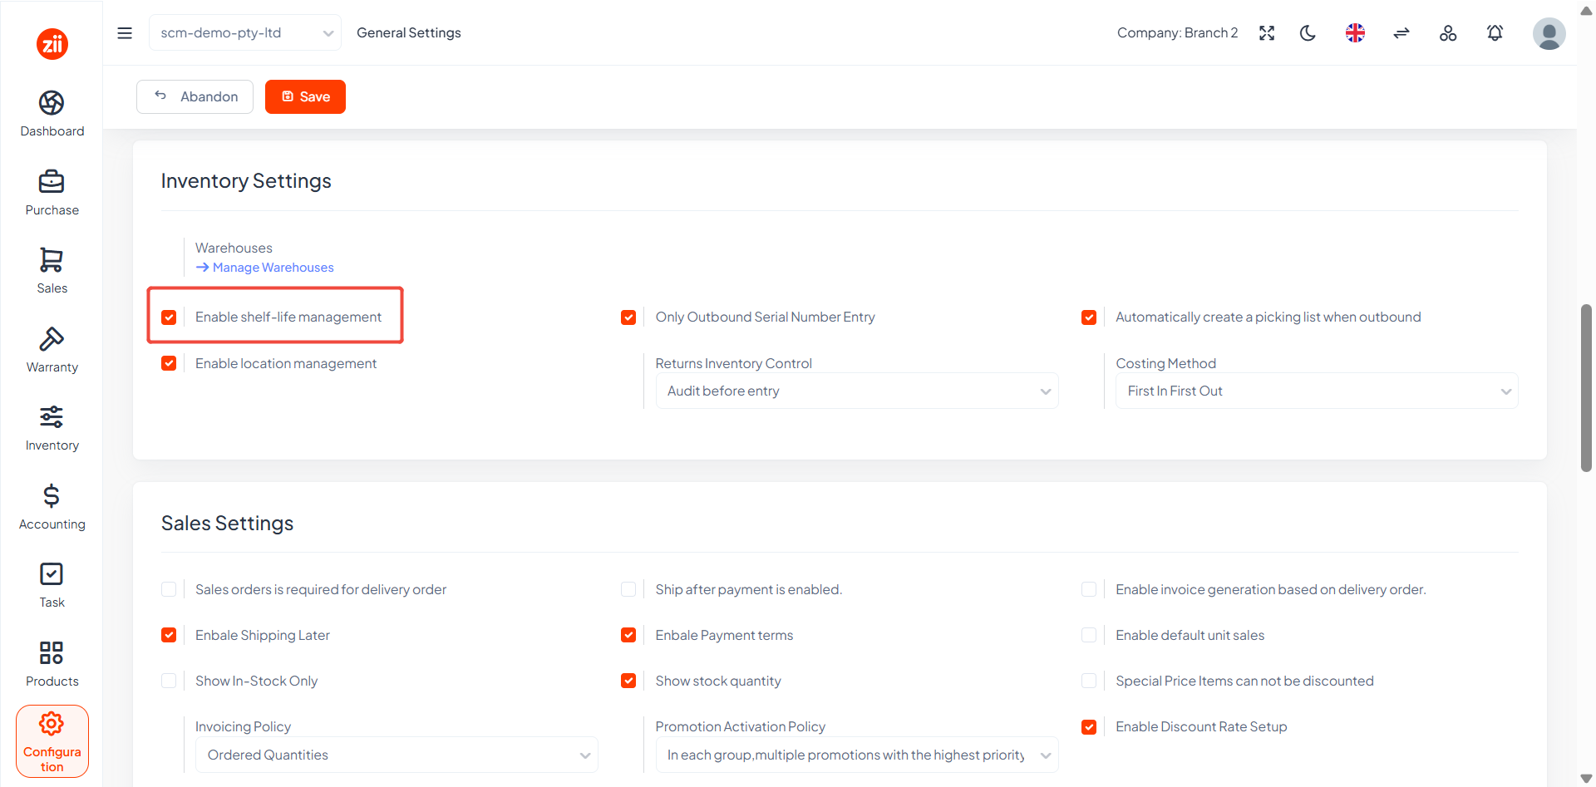Follow the Manage Warehouses link
1596x787 pixels.
264,268
